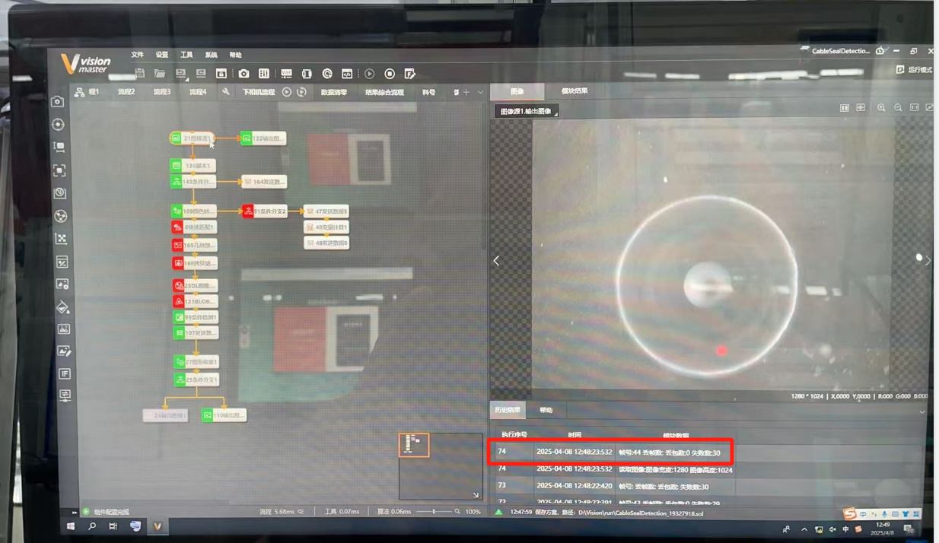Image resolution: width=939 pixels, height=543 pixels.
Task: Open the global trigger icon in toolbar
Action: tap(327, 74)
